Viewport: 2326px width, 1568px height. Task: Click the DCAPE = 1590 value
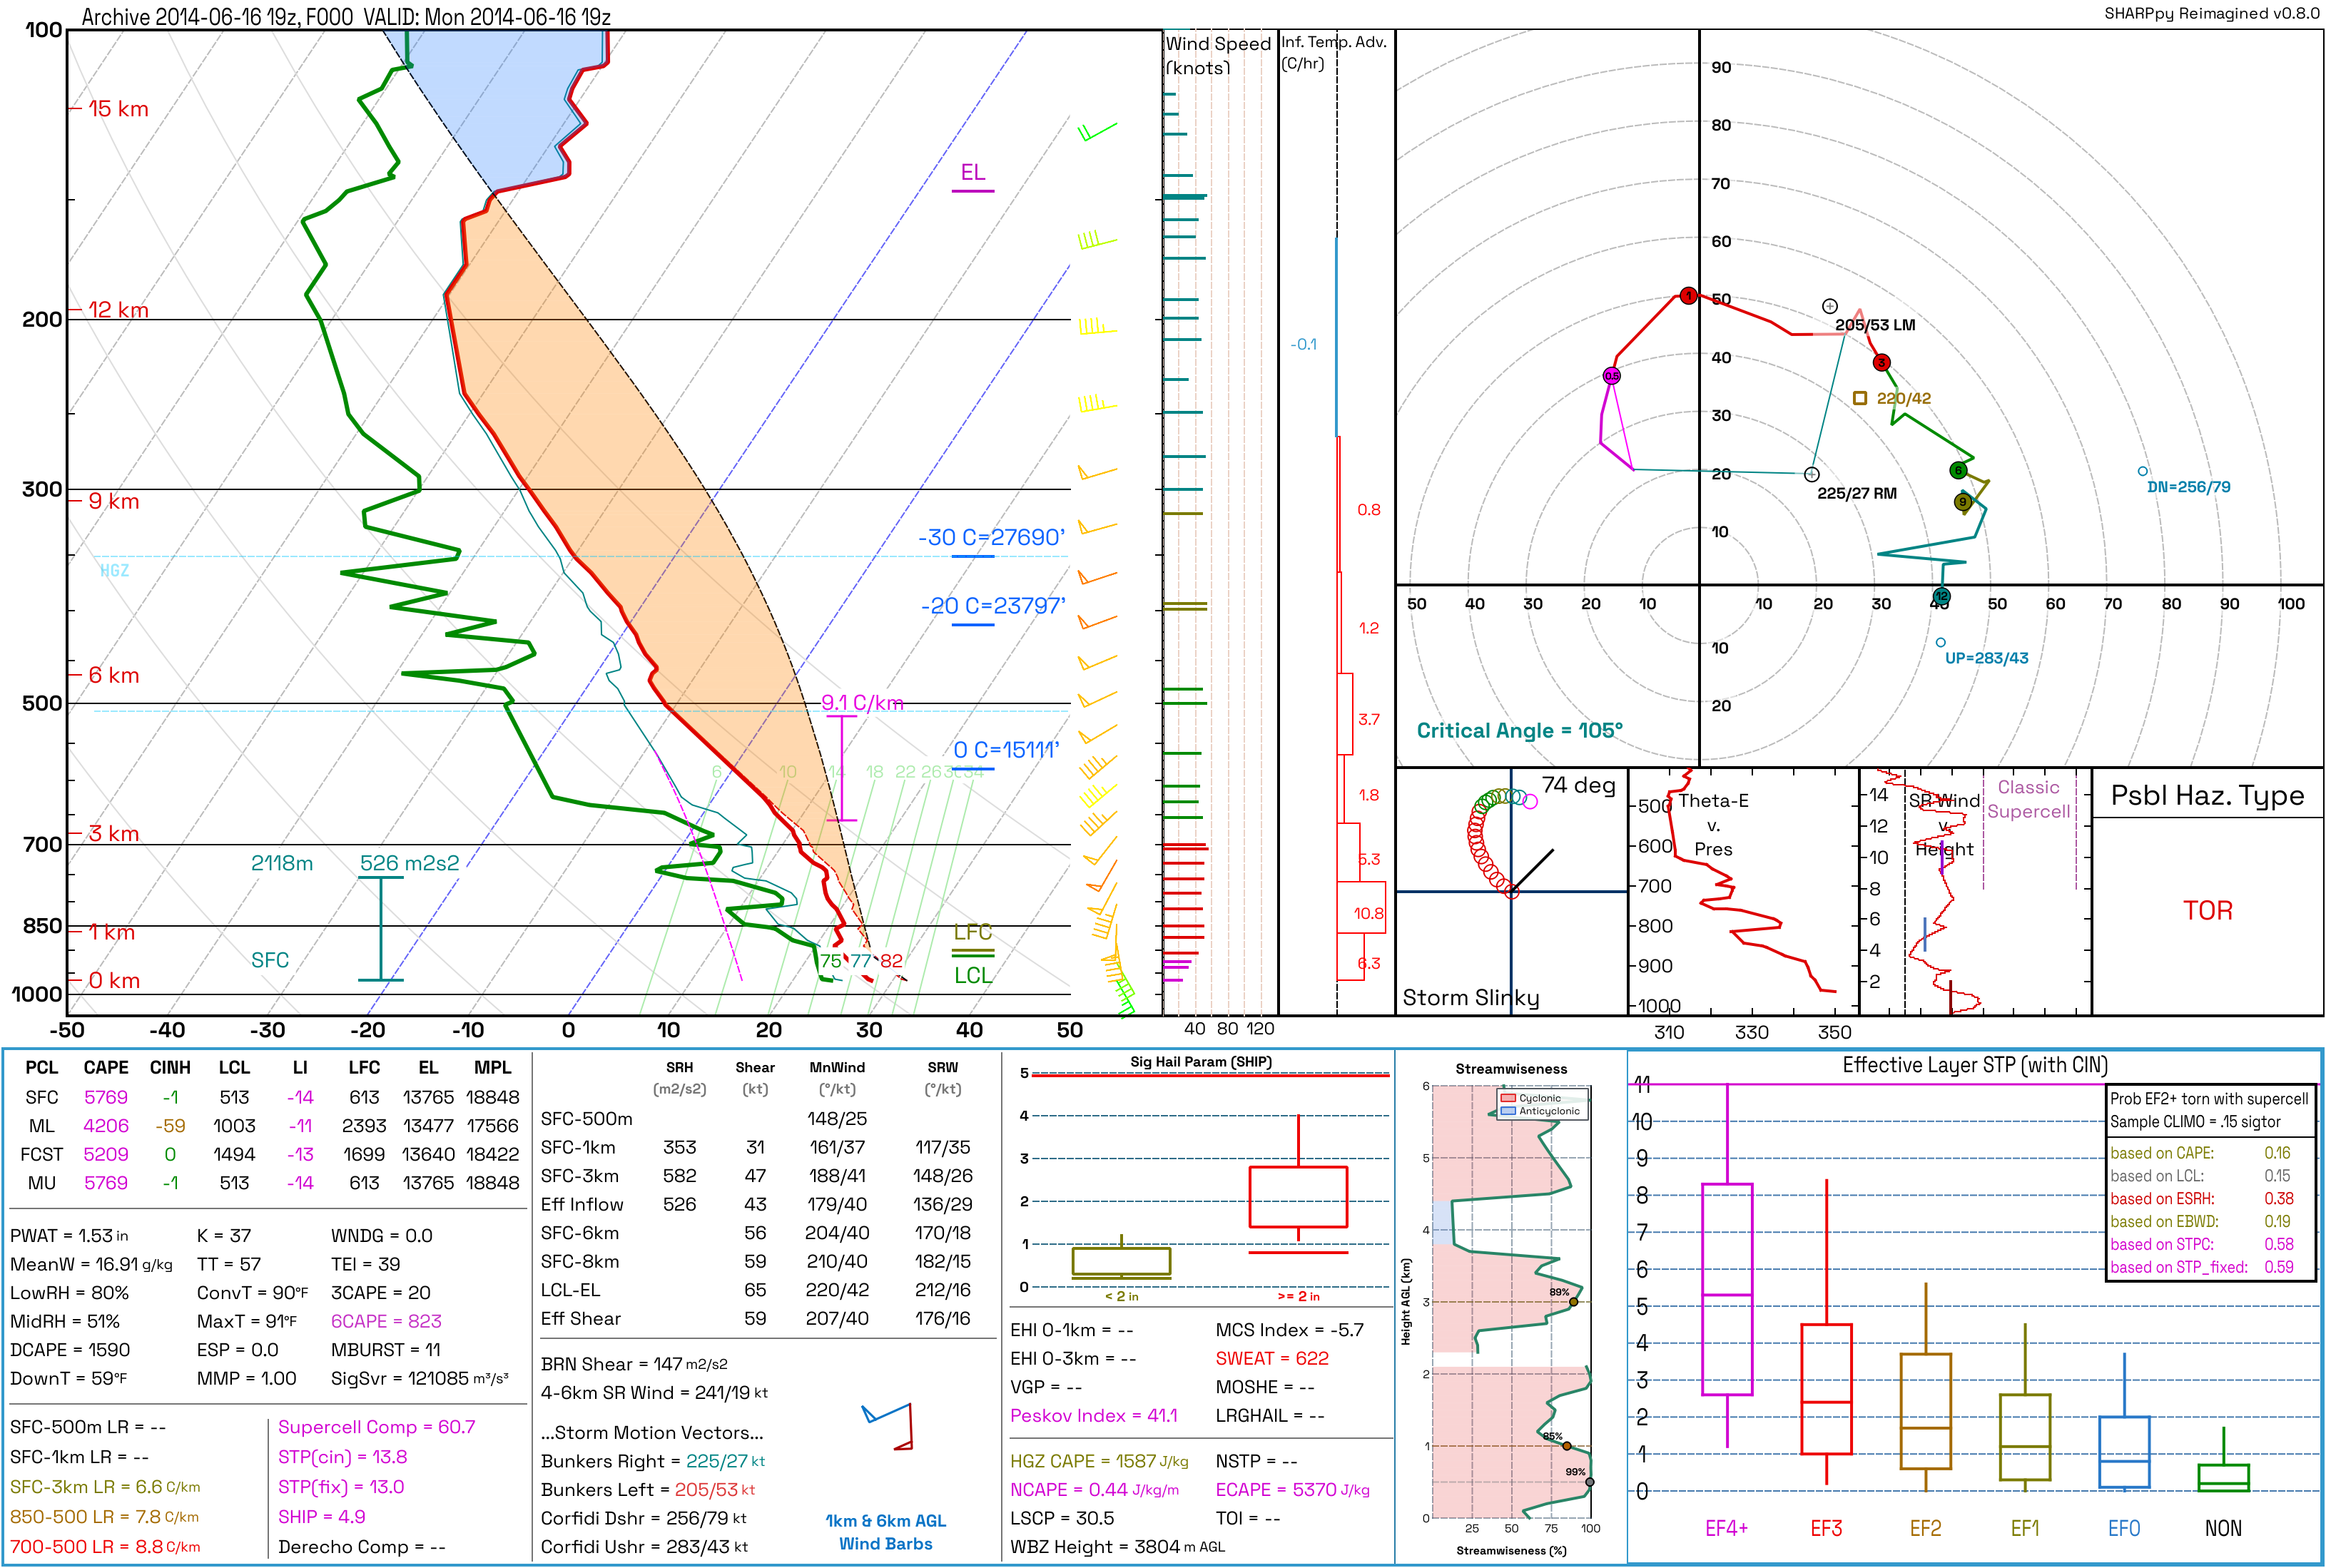coord(70,1350)
